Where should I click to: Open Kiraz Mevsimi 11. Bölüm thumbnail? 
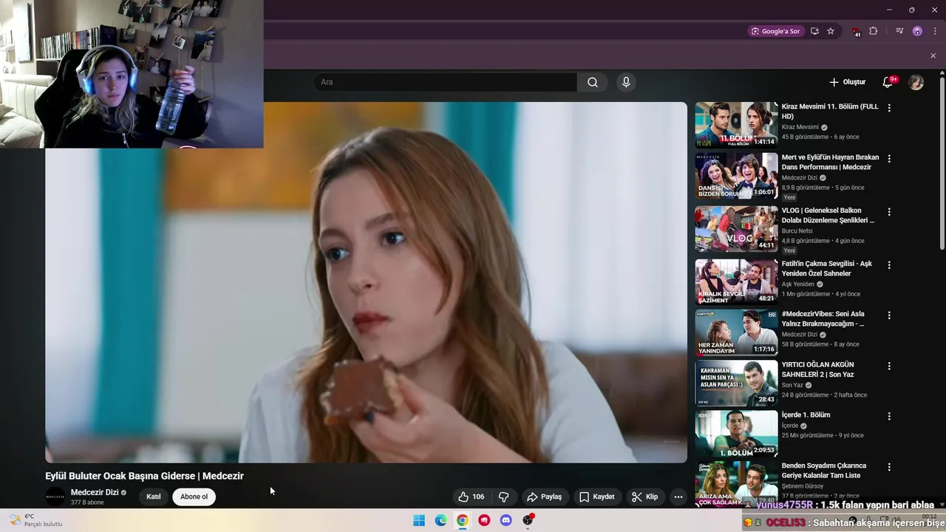pos(736,125)
